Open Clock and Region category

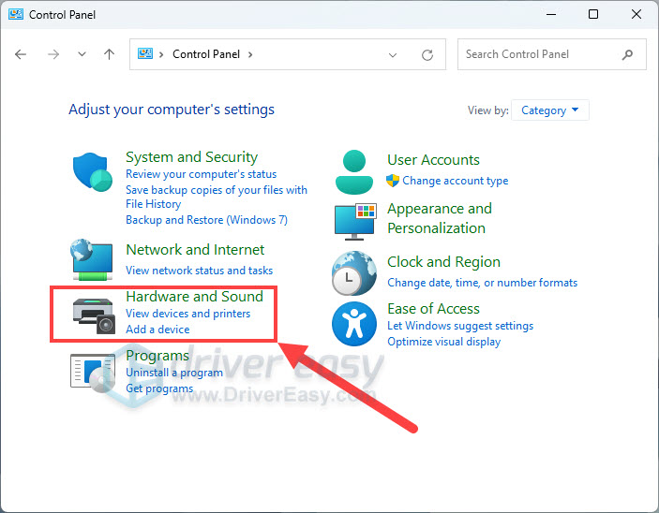coord(443,262)
